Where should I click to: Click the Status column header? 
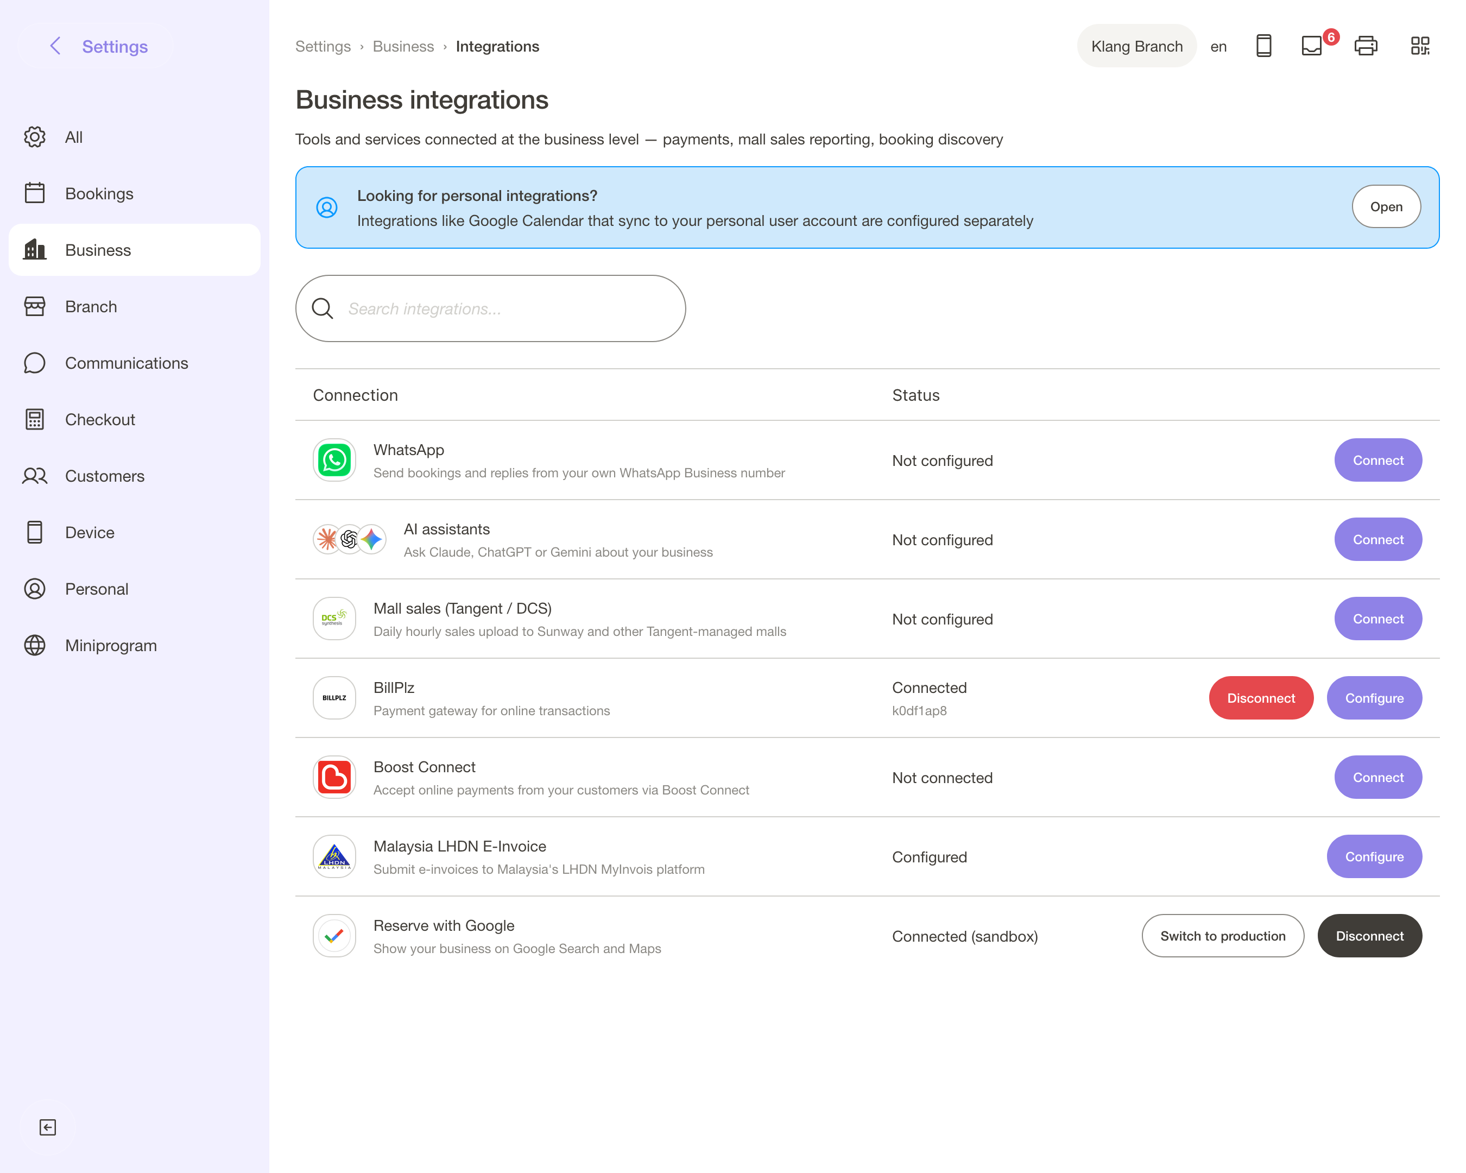click(916, 396)
